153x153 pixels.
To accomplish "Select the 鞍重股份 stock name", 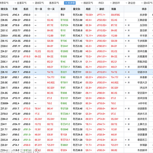I will pos(142,135).
